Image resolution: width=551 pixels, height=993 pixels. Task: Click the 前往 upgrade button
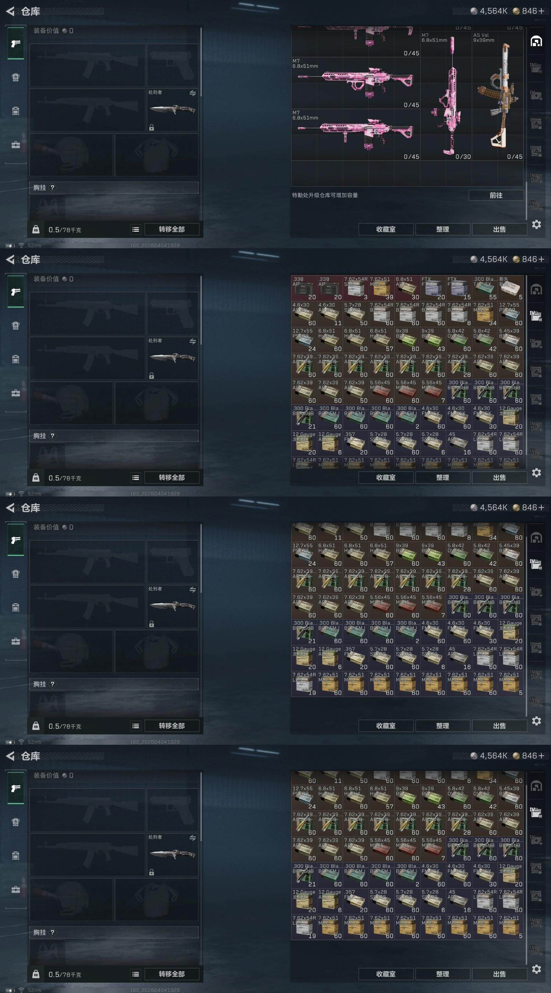(x=496, y=195)
